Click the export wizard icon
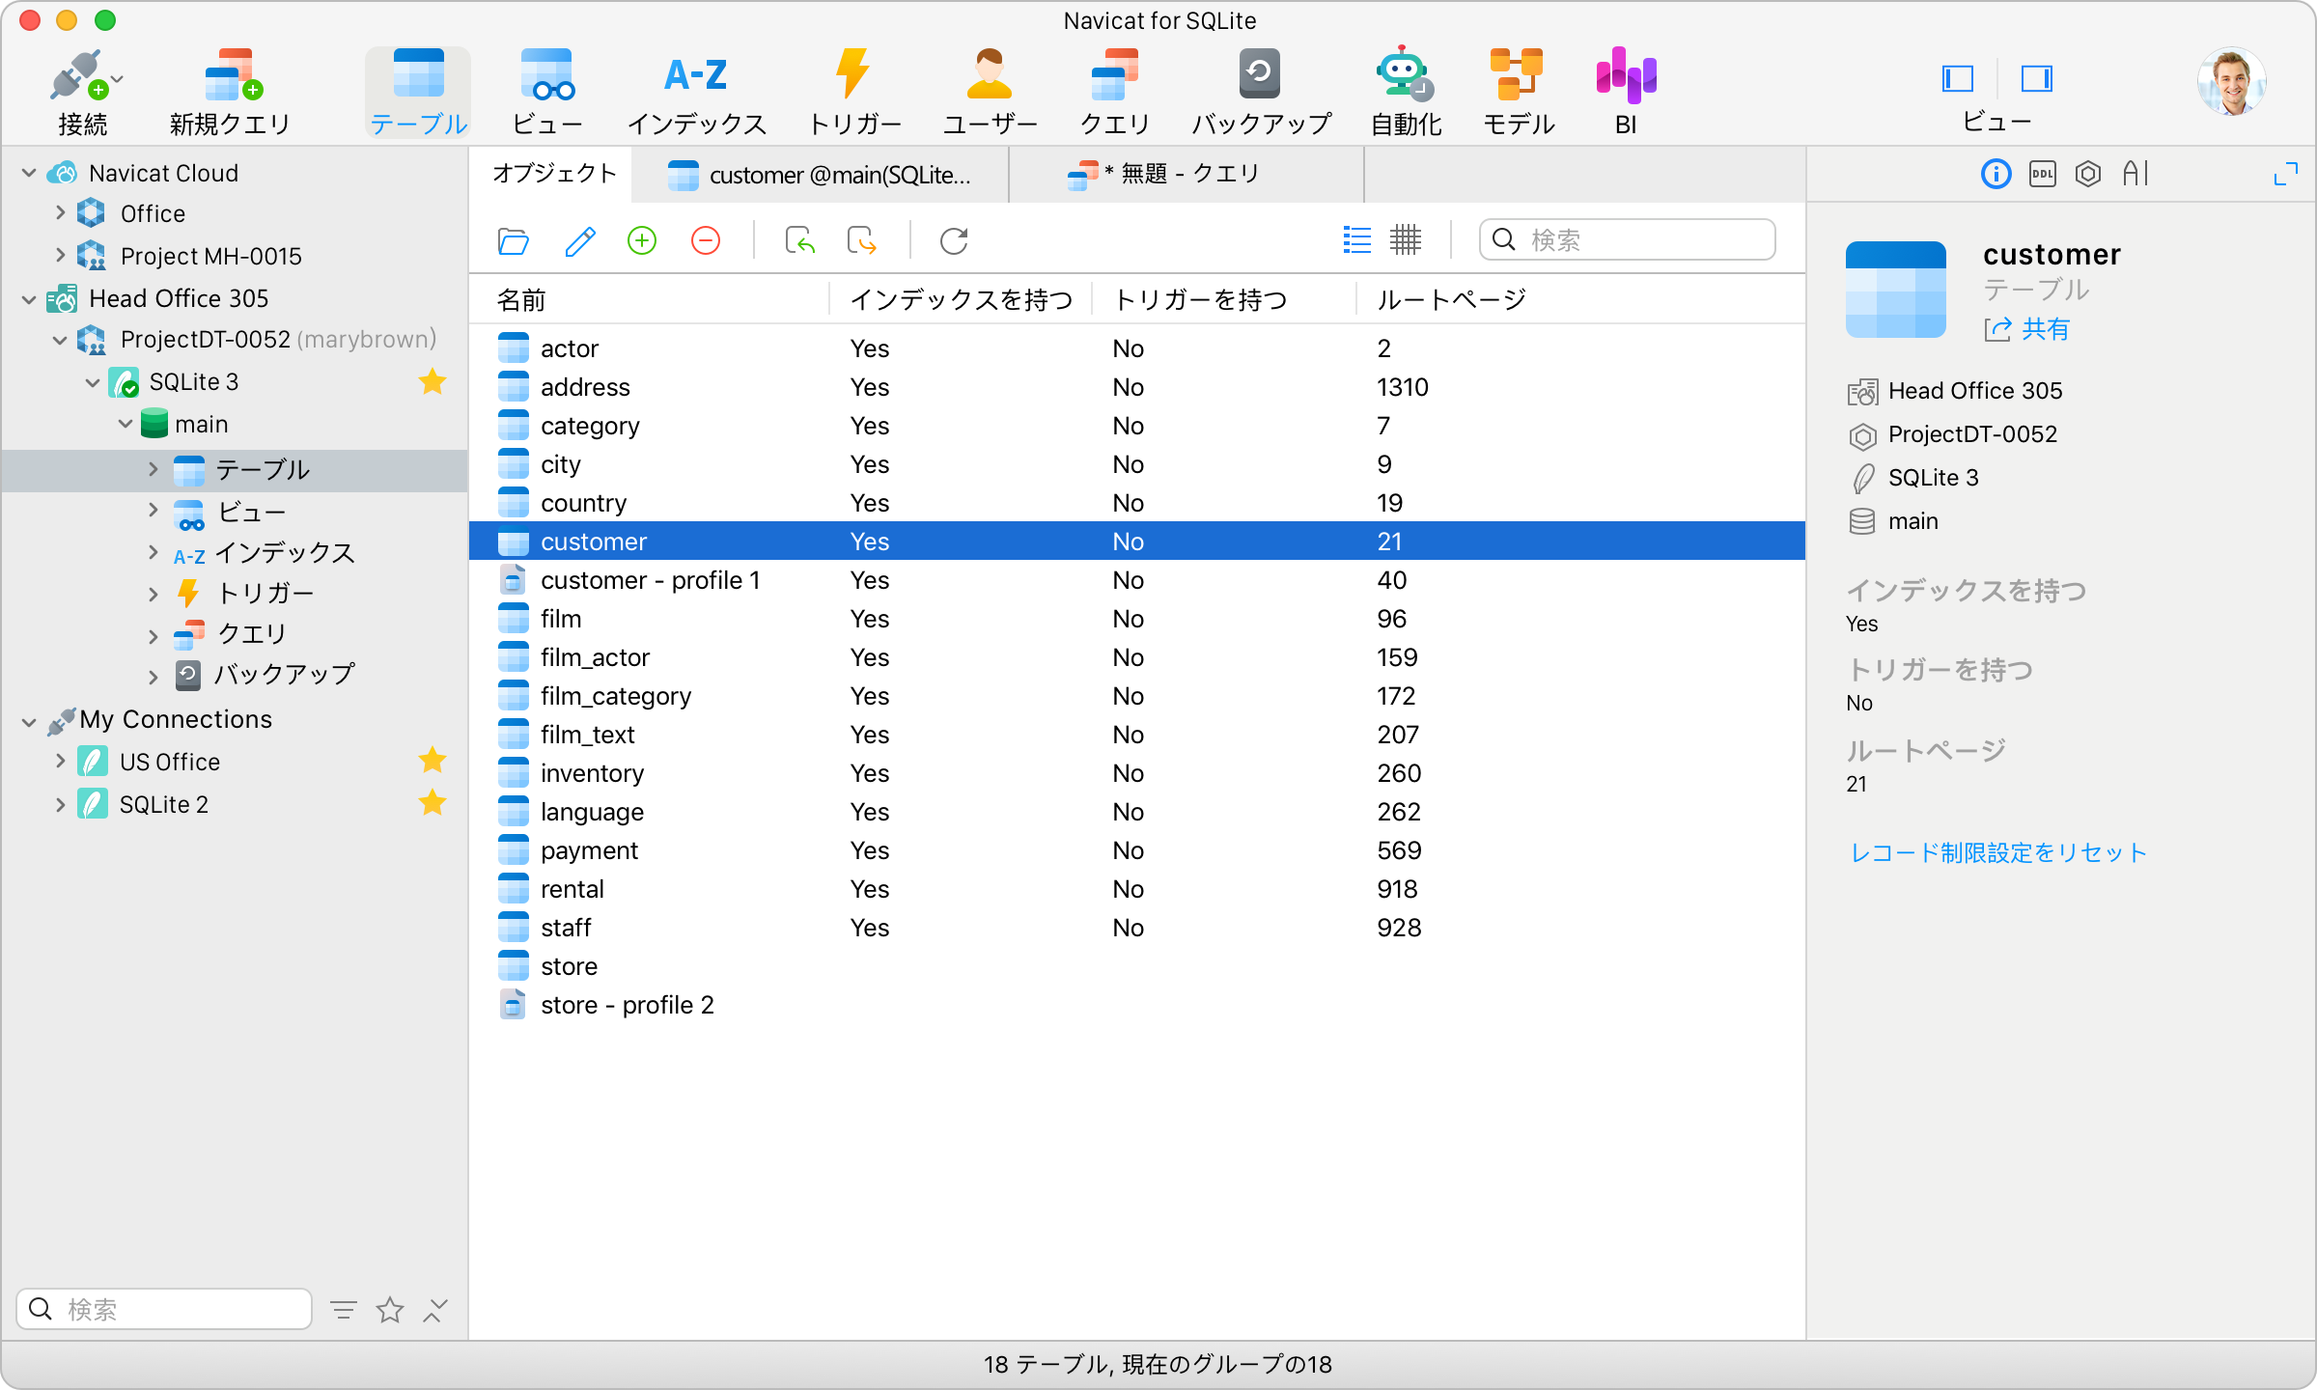 (x=861, y=240)
